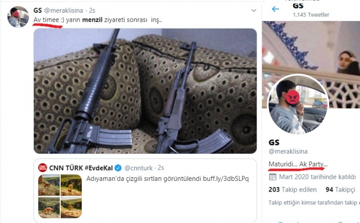The image size is (360, 223).
Task: Click the back arrow in profile header
Action: 275,9
